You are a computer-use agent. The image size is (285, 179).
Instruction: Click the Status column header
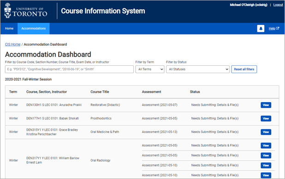(x=195, y=92)
